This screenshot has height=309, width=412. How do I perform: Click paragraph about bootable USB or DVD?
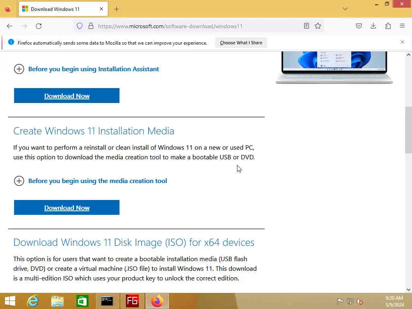134,152
